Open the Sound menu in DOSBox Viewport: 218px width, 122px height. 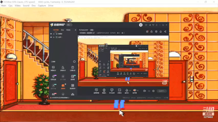click(26, 6)
